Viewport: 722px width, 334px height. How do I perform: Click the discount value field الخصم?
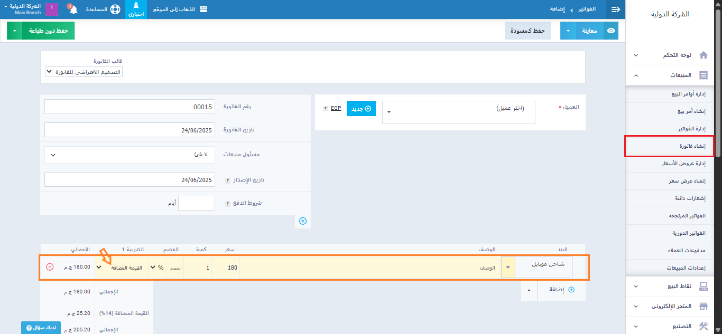[175, 268]
